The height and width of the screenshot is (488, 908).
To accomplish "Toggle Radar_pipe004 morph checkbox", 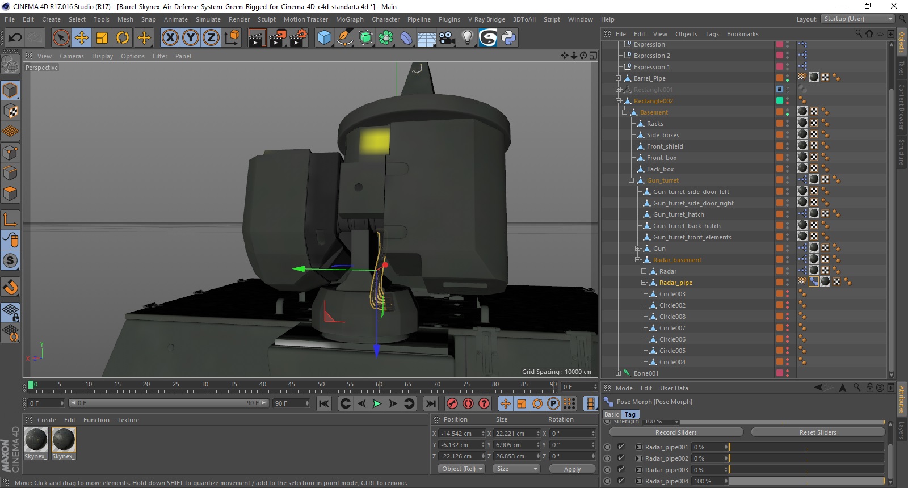I will click(x=621, y=481).
